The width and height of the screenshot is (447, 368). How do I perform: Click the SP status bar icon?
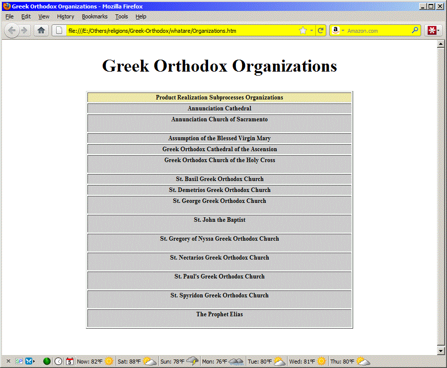[19, 362]
